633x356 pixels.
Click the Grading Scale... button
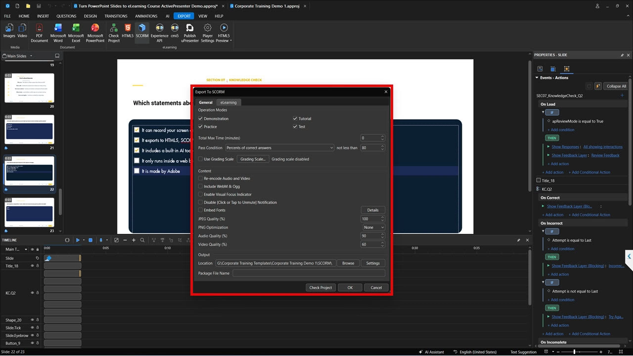click(x=253, y=159)
